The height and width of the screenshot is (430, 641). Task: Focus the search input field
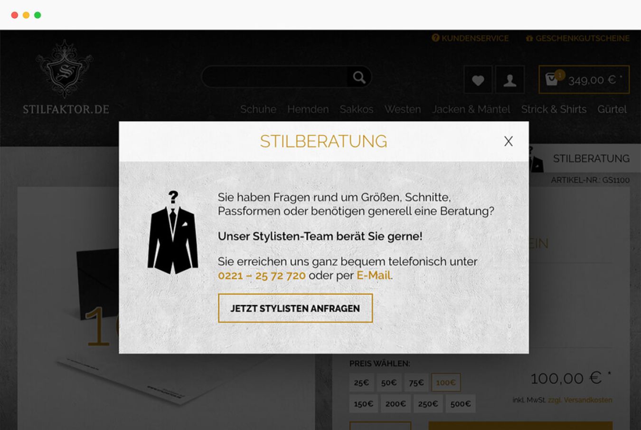pyautogui.click(x=275, y=77)
